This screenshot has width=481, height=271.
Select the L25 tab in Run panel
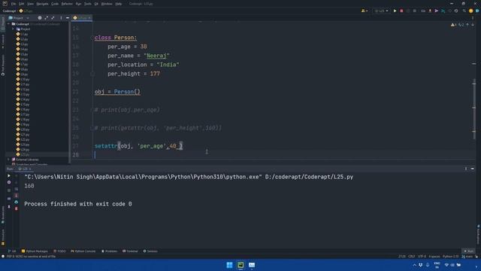pos(24,169)
